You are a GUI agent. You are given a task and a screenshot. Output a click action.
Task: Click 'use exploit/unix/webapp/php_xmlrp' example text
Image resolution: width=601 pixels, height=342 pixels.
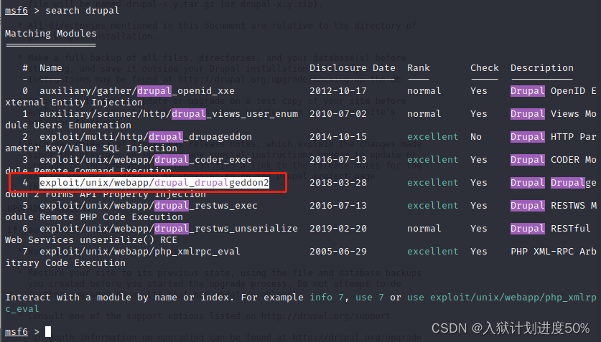coord(502,298)
